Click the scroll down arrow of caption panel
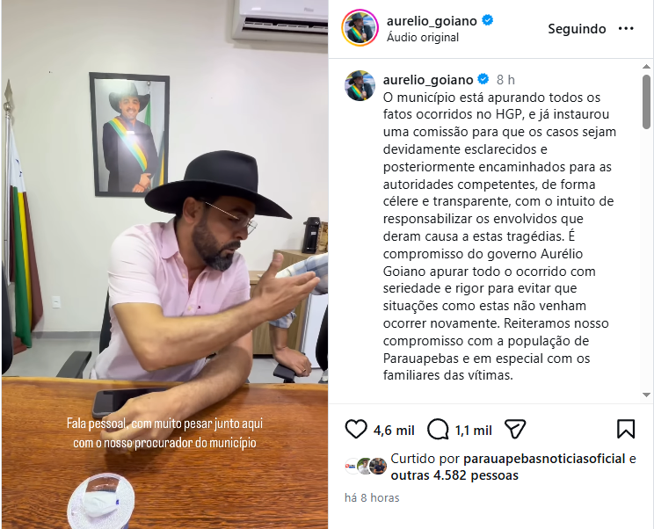 (646, 395)
